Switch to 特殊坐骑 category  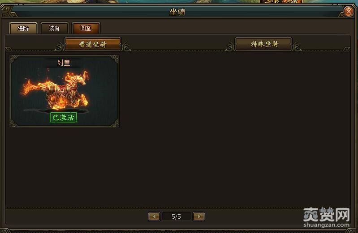click(x=264, y=44)
